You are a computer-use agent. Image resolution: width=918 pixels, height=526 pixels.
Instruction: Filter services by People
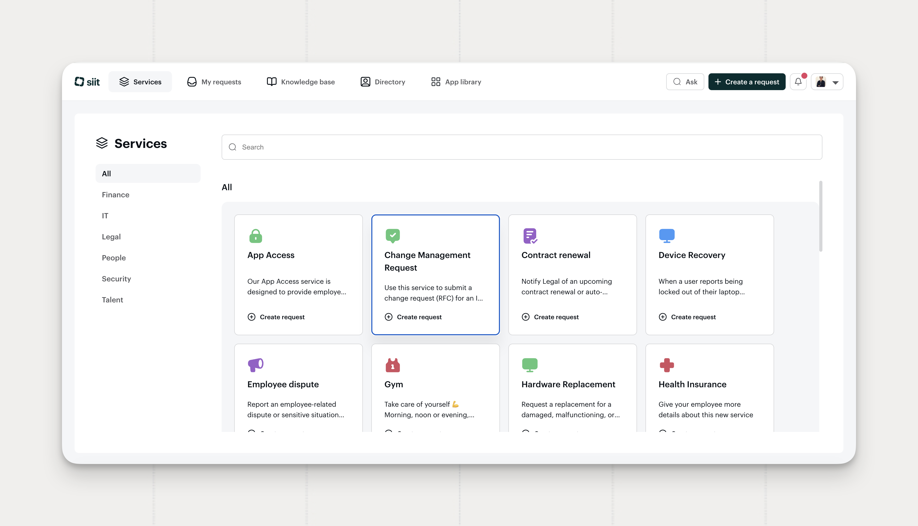(x=148, y=258)
